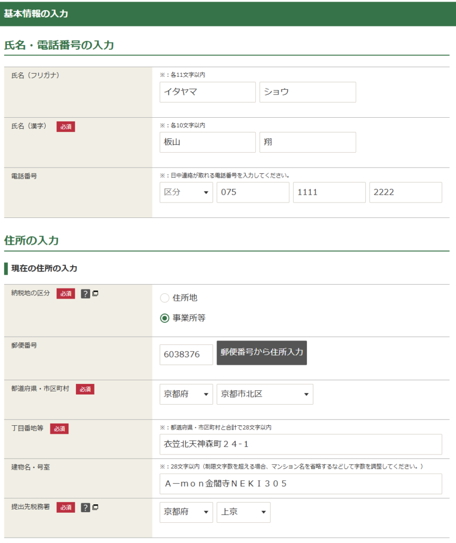Click the postal code field showing 6038376

186,354
